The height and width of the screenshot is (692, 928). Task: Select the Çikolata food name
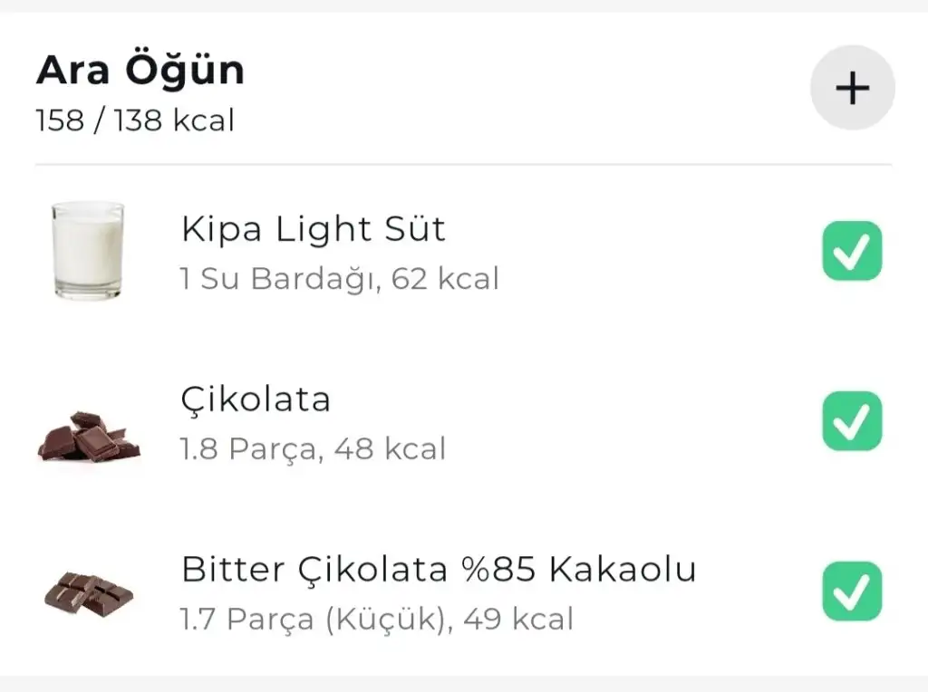pos(256,399)
